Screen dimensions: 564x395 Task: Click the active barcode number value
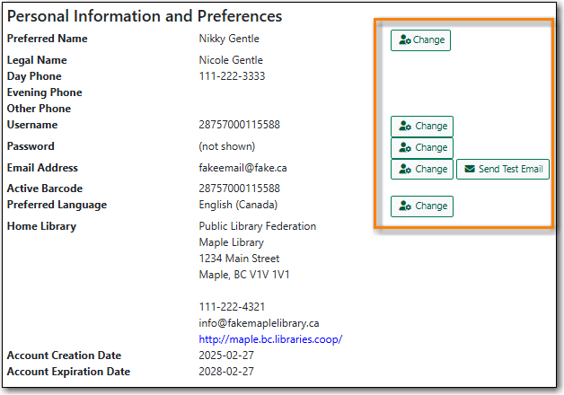click(239, 189)
